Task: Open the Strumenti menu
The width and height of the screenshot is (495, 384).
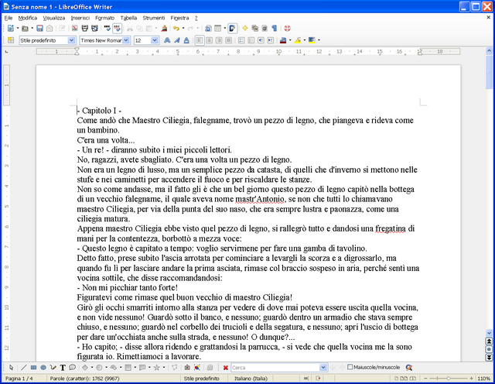Action: [x=154, y=18]
